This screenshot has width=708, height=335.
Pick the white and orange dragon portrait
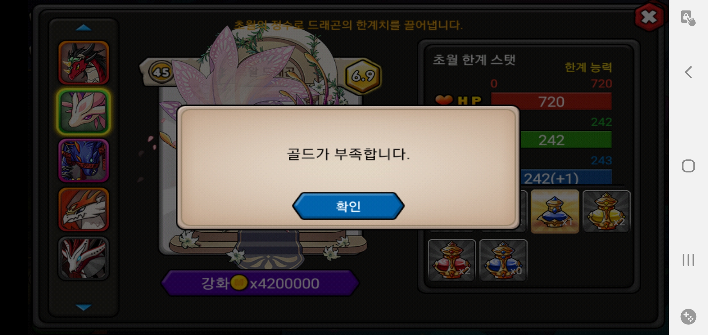84,209
